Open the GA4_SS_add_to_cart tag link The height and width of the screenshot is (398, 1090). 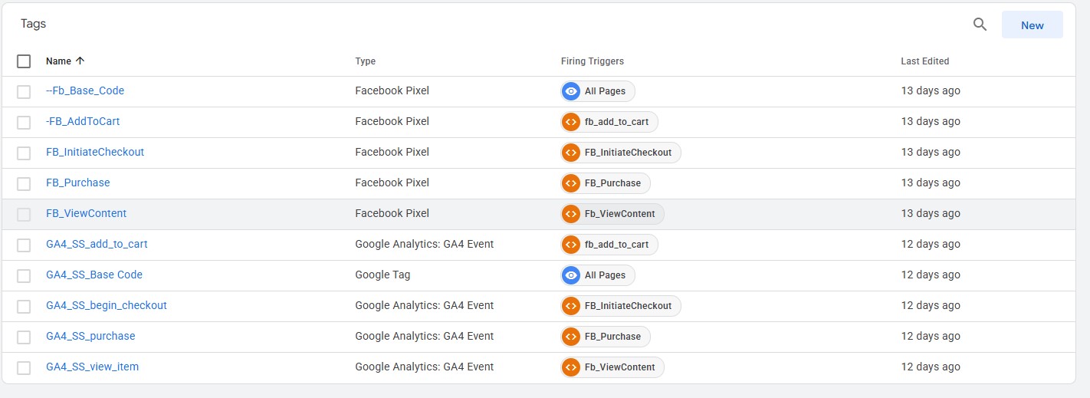(97, 245)
